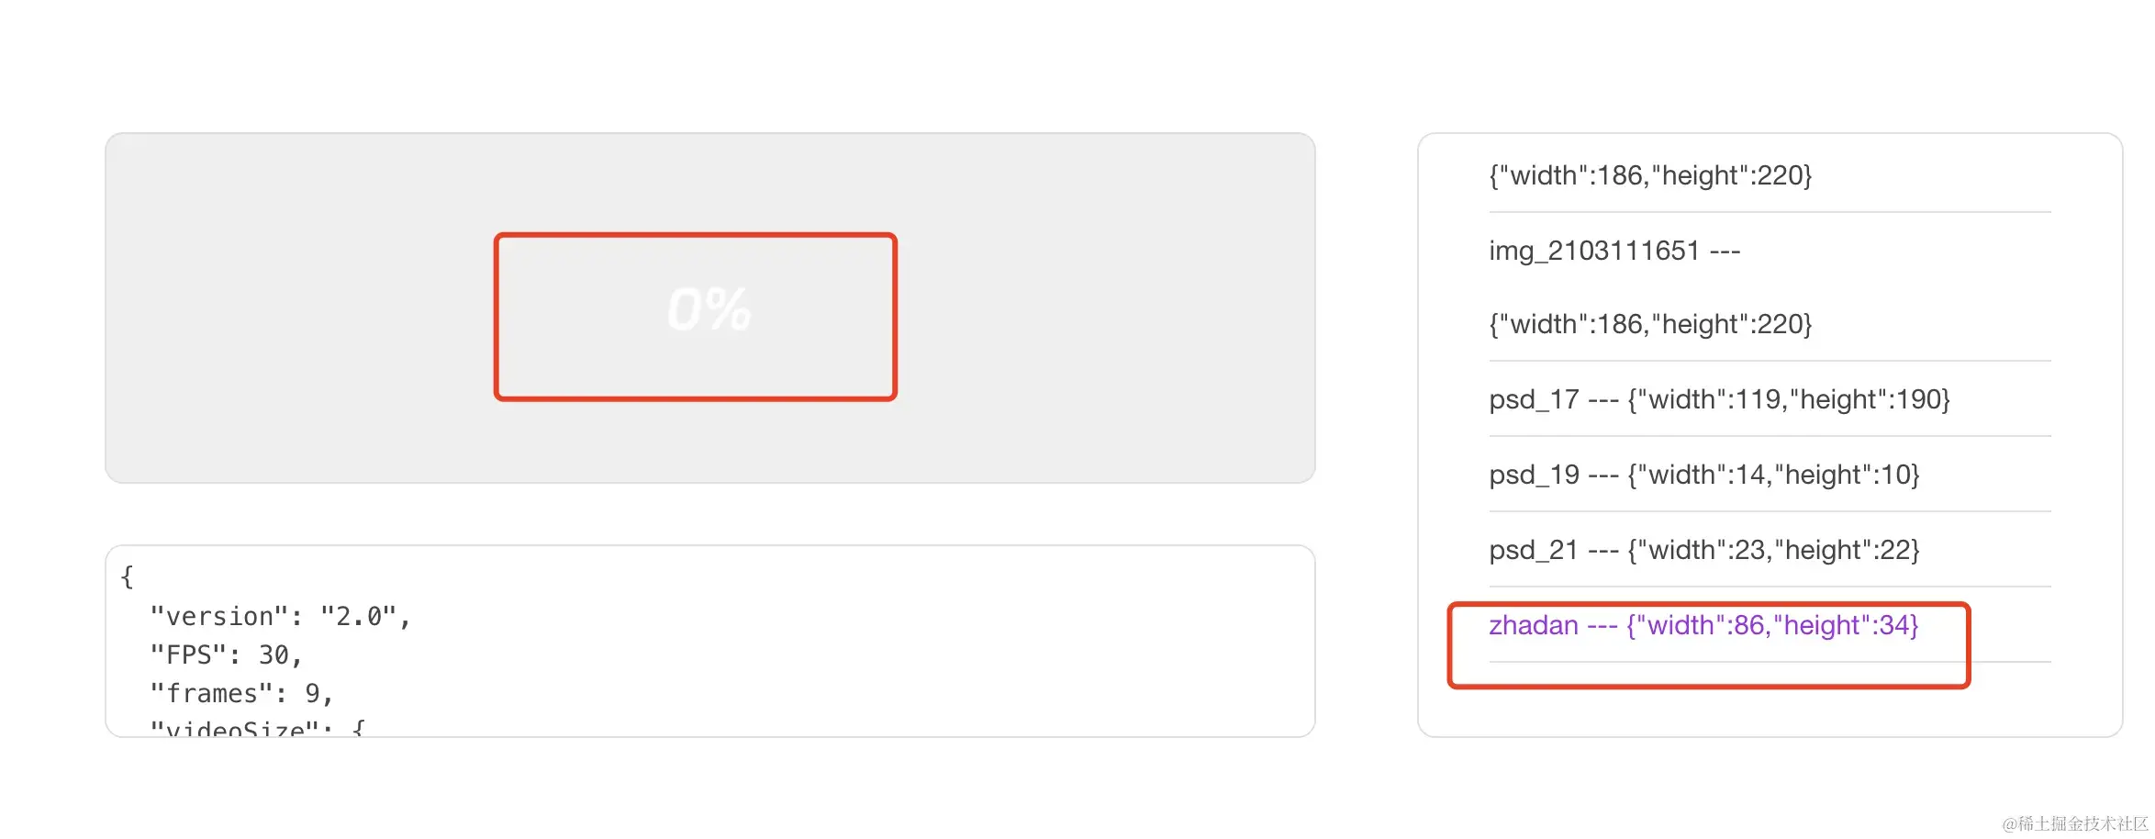Image resolution: width=2155 pixels, height=839 pixels.
Task: Select size entry directly below img_2103111651
Action: (x=1650, y=324)
